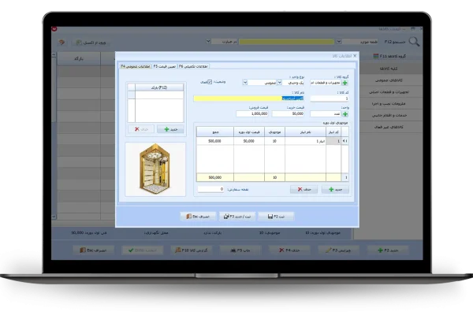The height and width of the screenshot is (315, 473).
Task: Click the red X delete in inventory table
Action: pos(300,190)
